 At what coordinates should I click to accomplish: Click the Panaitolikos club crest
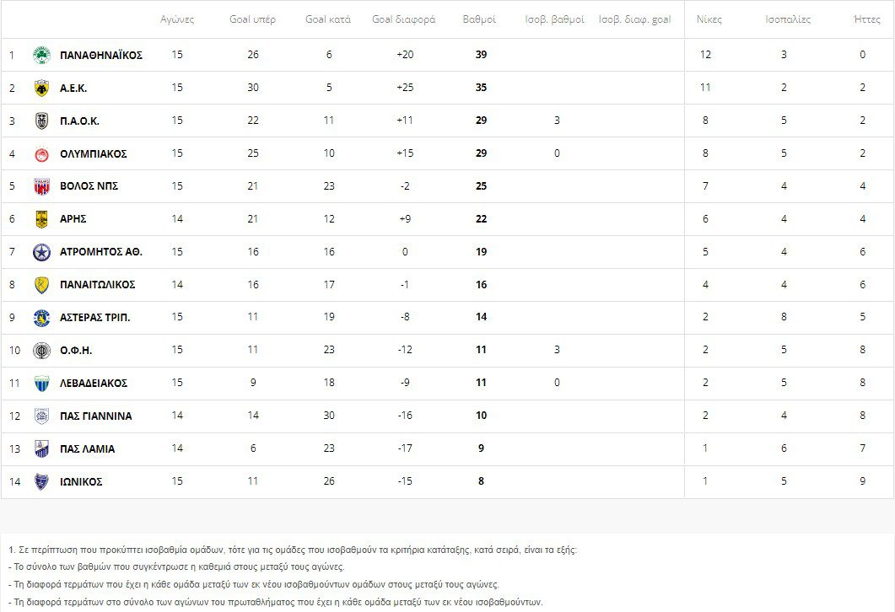41,285
